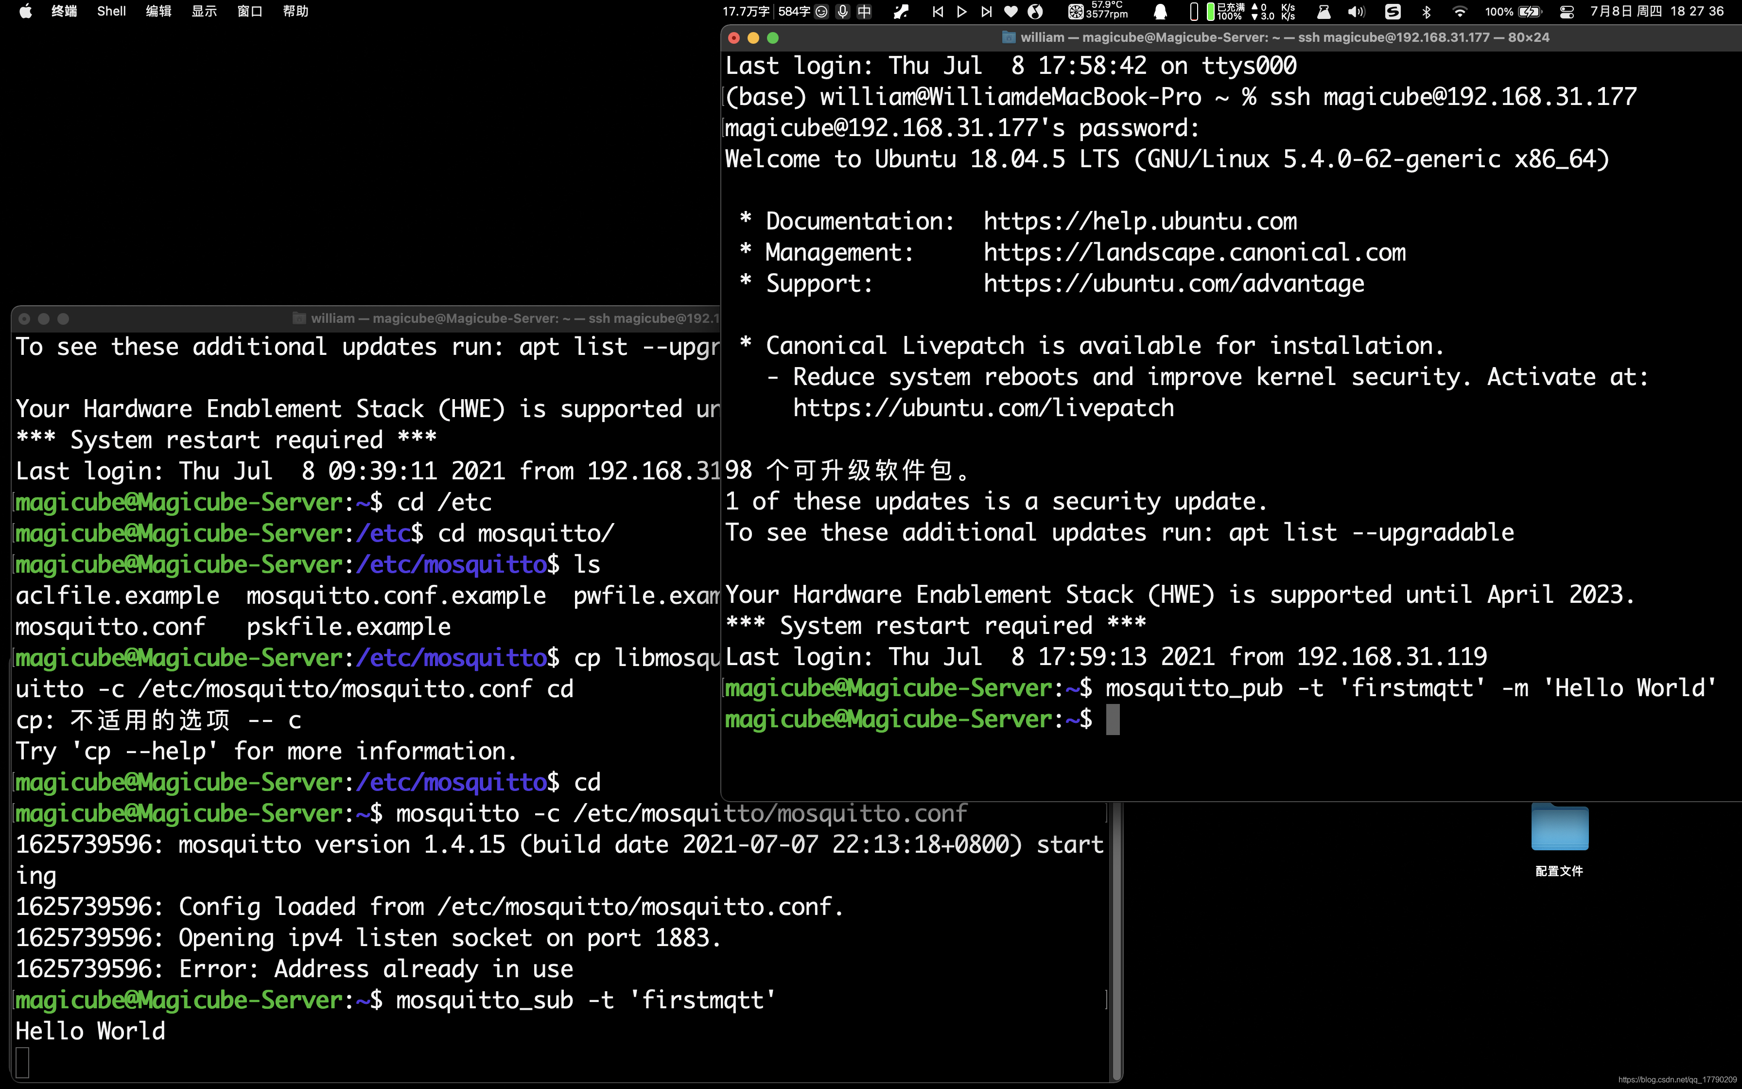The width and height of the screenshot is (1742, 1089).
Task: Click the microphone input icon
Action: point(842,12)
